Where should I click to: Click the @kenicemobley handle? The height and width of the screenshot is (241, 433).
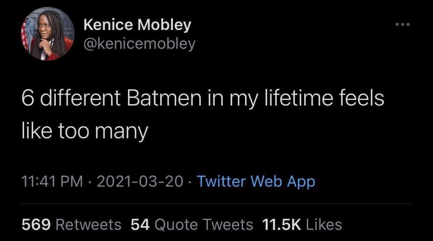139,44
